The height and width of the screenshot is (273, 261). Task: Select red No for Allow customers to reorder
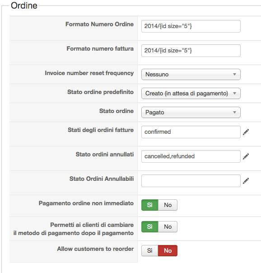[x=168, y=250]
